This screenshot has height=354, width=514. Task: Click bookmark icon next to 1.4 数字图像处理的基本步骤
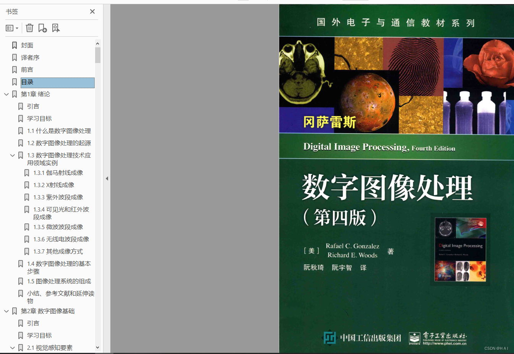click(21, 264)
